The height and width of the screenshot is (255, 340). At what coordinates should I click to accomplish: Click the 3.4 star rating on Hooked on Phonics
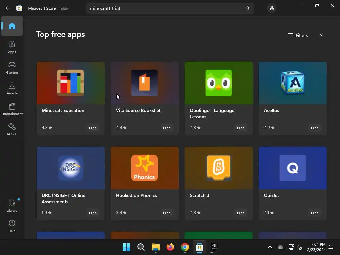click(121, 213)
